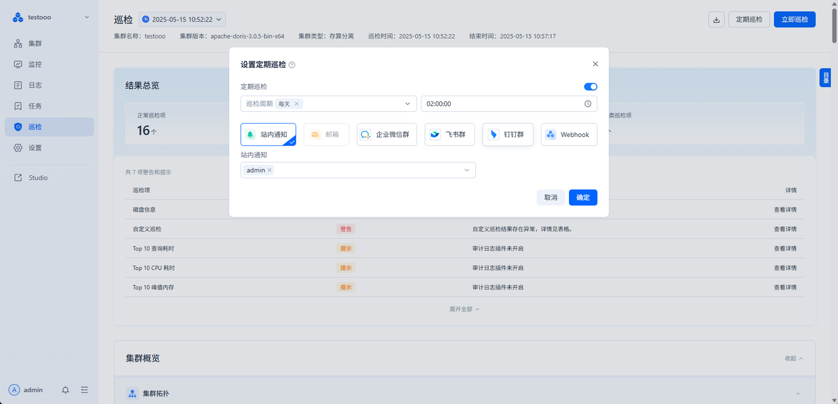Screen dimensions: 838x404
Task: Open the notification bell
Action: 65,390
